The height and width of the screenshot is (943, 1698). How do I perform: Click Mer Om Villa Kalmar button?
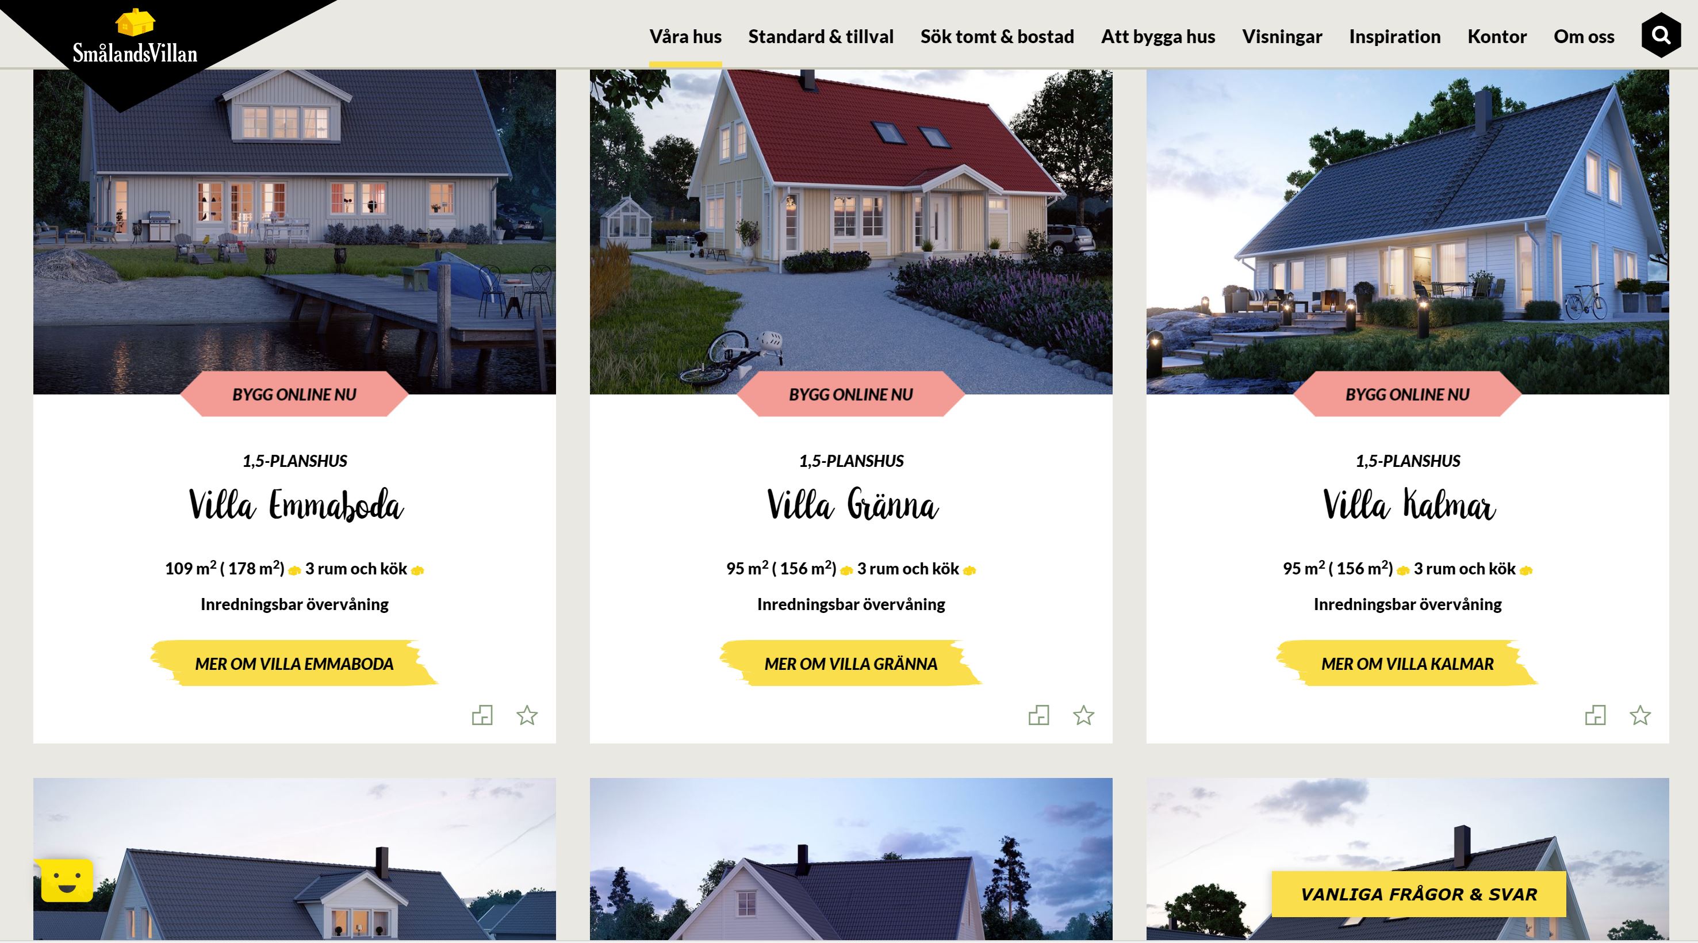coord(1406,663)
